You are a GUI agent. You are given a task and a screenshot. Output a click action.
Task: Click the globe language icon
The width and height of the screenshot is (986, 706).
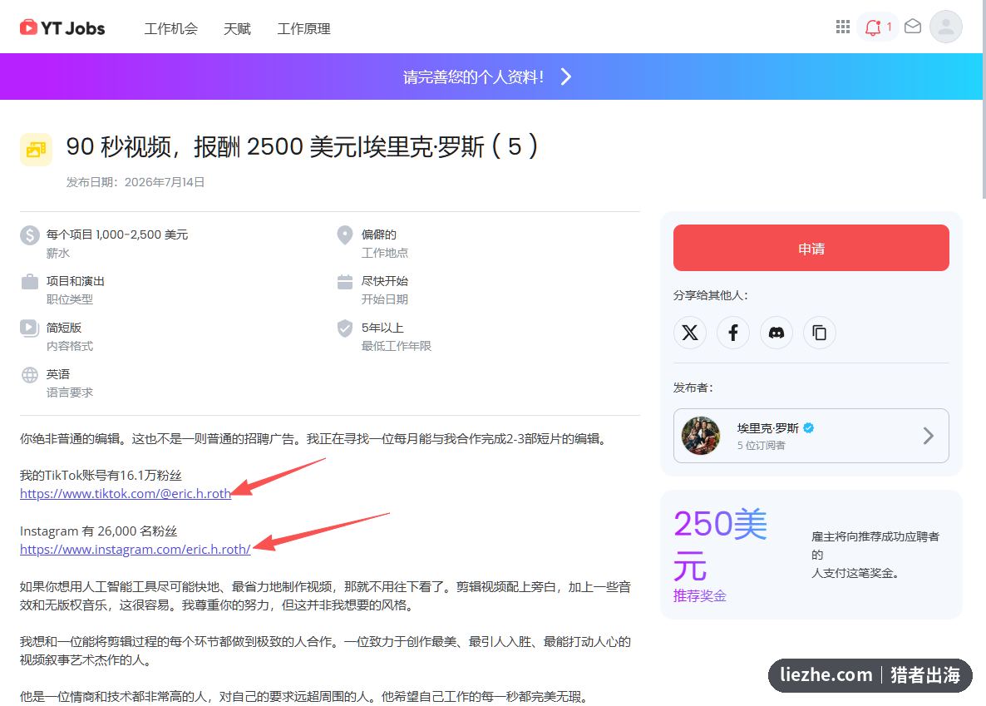[30, 375]
